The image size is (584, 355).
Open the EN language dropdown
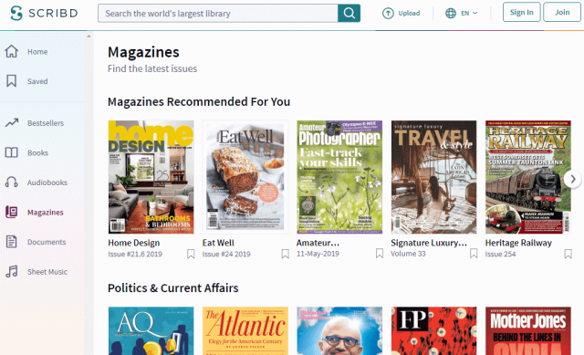coord(469,13)
